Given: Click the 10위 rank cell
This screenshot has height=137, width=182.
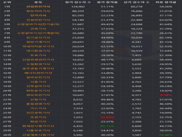Looking at the screenshot, I should (x=7, y=47).
